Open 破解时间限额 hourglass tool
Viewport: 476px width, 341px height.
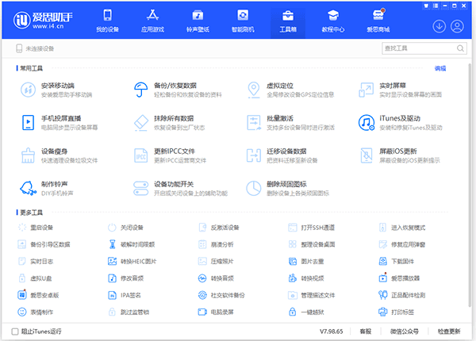pyautogui.click(x=132, y=244)
